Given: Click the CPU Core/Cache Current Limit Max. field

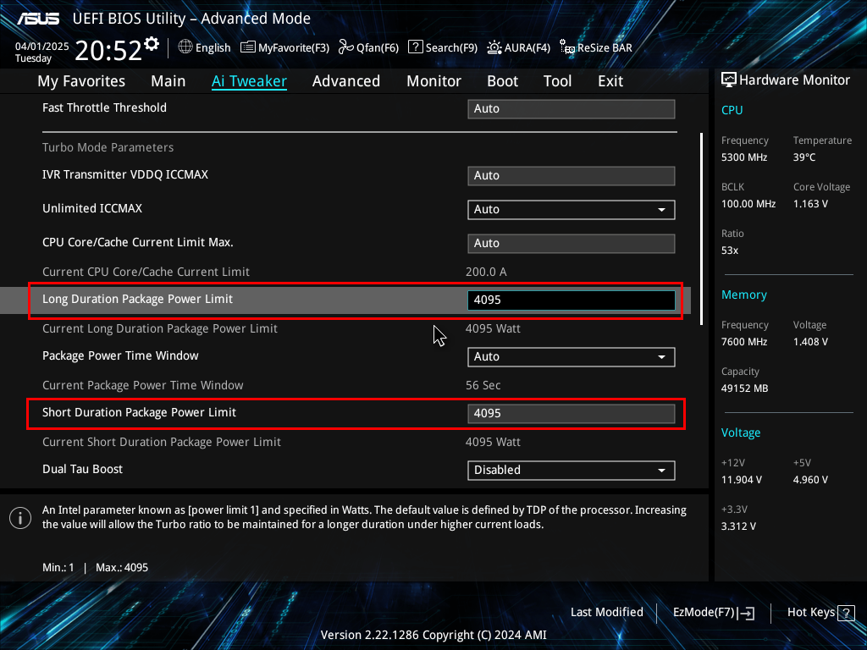Looking at the screenshot, I should click(572, 244).
